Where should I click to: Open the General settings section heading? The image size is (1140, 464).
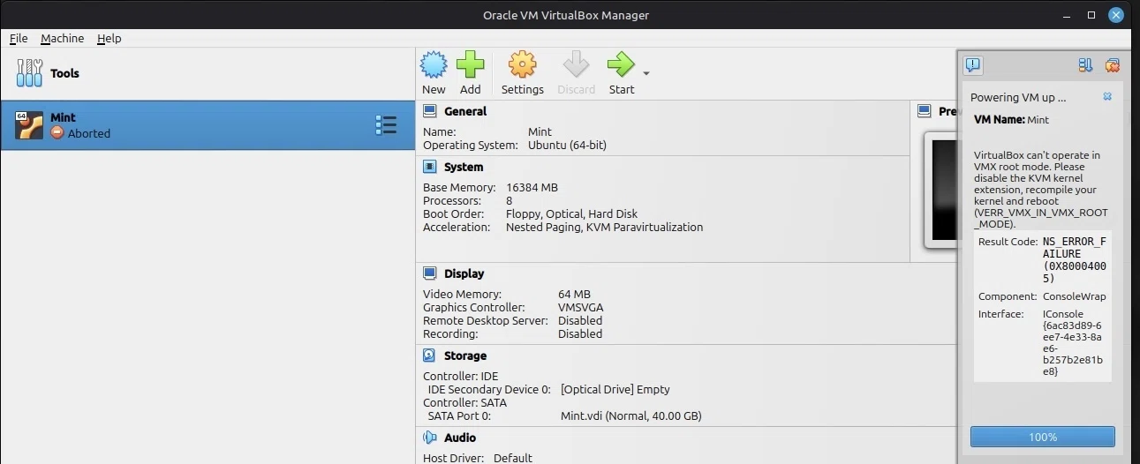(465, 111)
